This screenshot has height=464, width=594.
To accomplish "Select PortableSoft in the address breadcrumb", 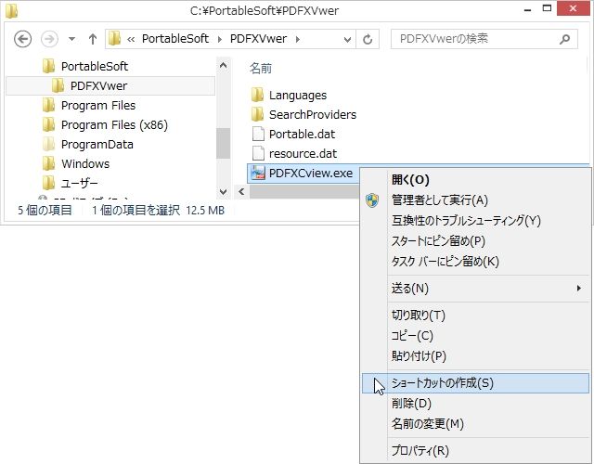I will click(x=175, y=39).
